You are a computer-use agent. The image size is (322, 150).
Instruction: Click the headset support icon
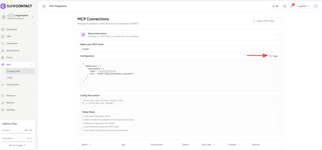(284, 6)
